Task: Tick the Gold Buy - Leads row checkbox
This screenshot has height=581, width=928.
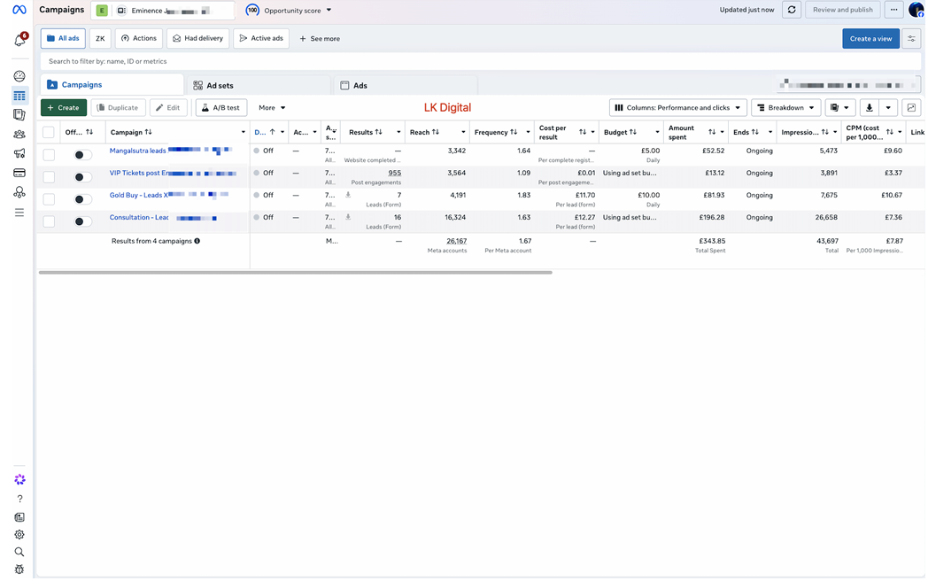Action: (49, 199)
